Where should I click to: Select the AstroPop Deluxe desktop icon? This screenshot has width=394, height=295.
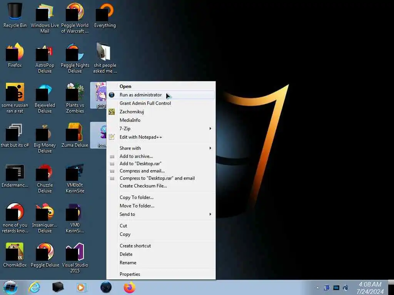pos(45,58)
